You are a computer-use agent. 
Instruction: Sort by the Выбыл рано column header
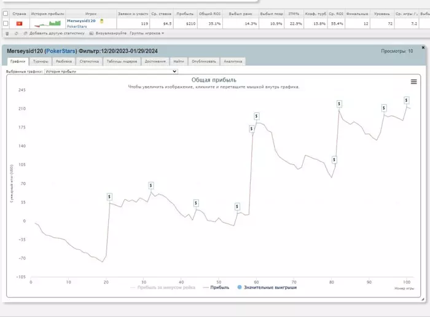[241, 14]
